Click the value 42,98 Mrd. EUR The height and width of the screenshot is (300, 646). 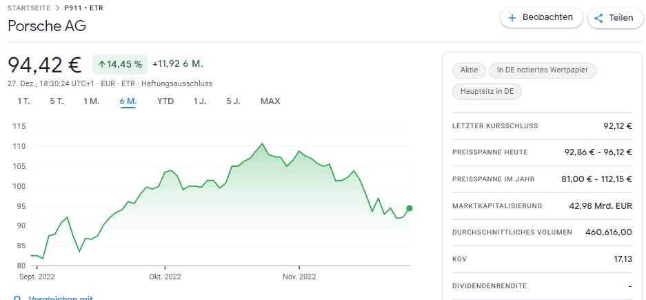coord(599,206)
